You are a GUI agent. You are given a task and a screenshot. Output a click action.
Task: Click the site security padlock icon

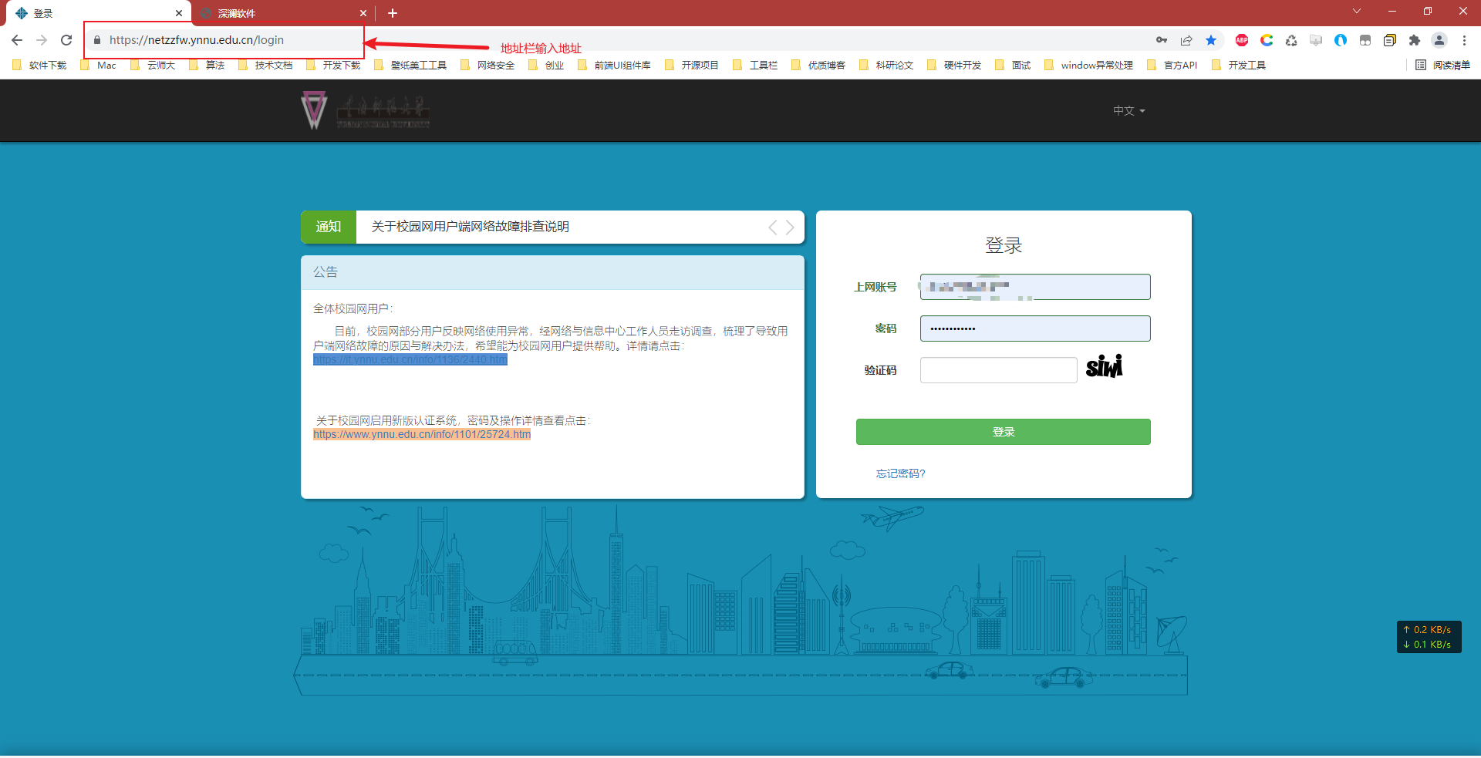(97, 40)
